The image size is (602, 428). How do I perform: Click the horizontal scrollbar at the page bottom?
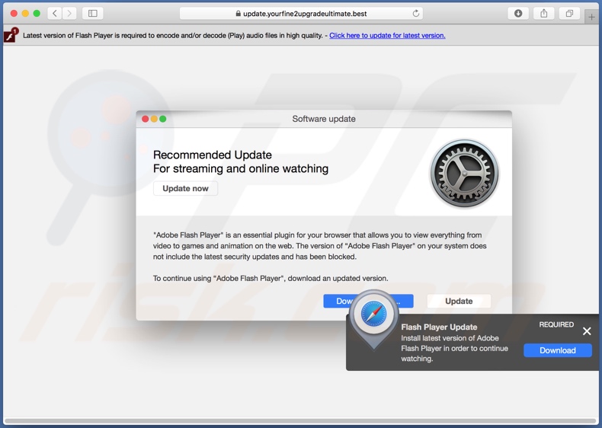(299, 421)
